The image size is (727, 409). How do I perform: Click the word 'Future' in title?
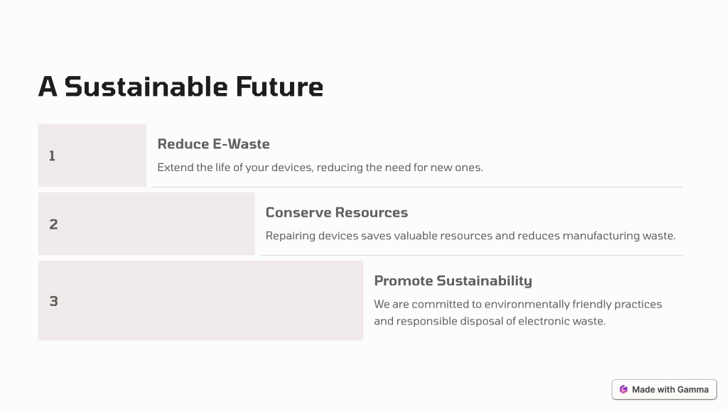coord(279,87)
